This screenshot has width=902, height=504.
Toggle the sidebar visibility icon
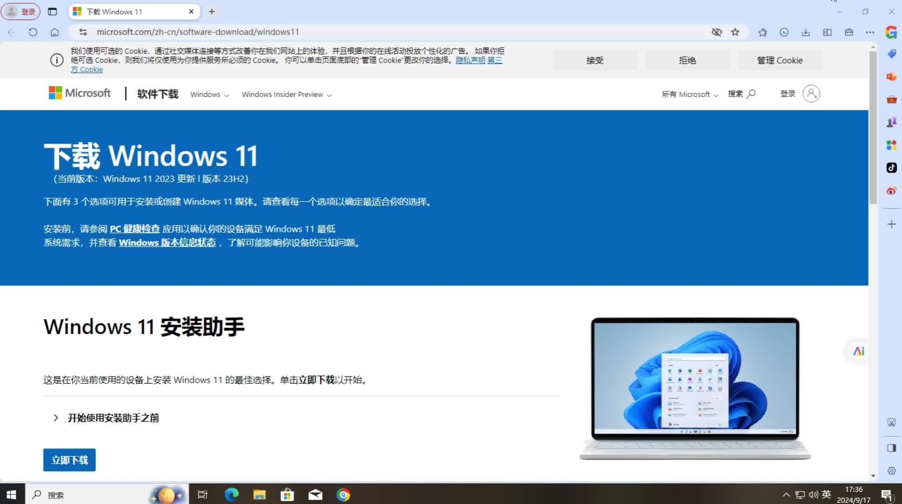(x=891, y=448)
